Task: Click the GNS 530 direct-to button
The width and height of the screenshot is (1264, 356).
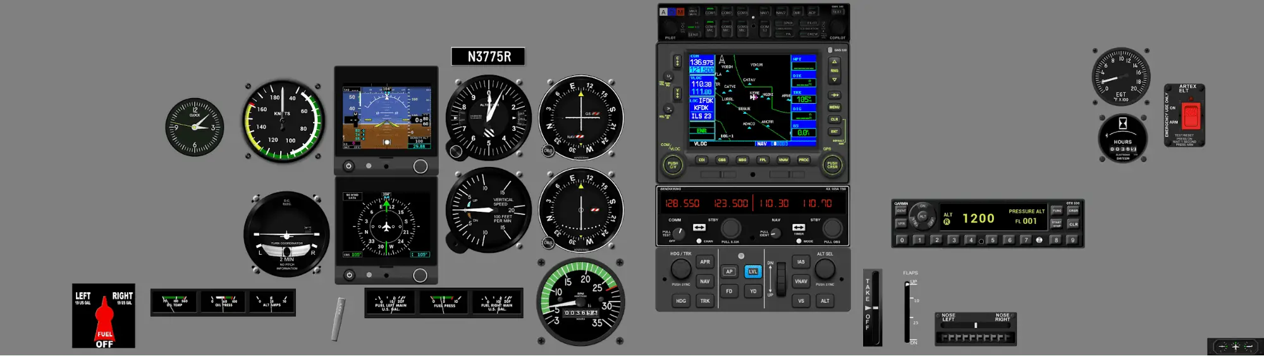Action: (x=835, y=95)
